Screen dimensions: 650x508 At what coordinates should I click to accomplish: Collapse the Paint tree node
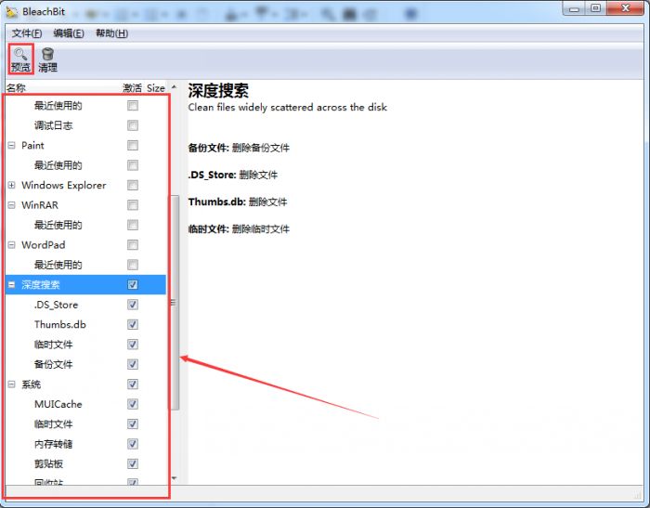click(x=11, y=146)
